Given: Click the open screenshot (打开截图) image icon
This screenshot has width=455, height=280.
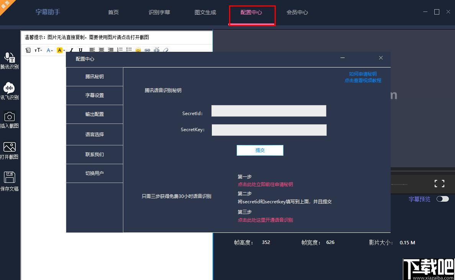Looking at the screenshot, I should click(x=9, y=147).
